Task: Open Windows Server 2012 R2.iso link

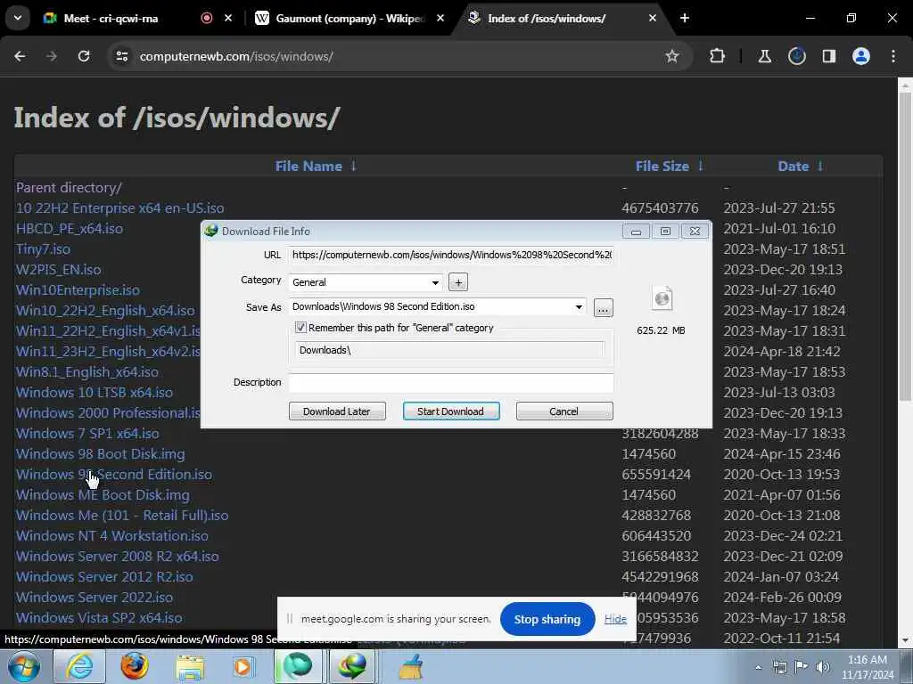Action: tap(104, 577)
